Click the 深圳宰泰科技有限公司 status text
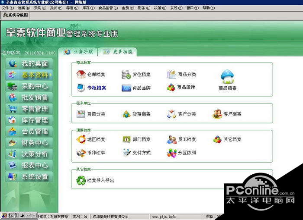Viewport: 303px width, 220px height. tap(110, 217)
